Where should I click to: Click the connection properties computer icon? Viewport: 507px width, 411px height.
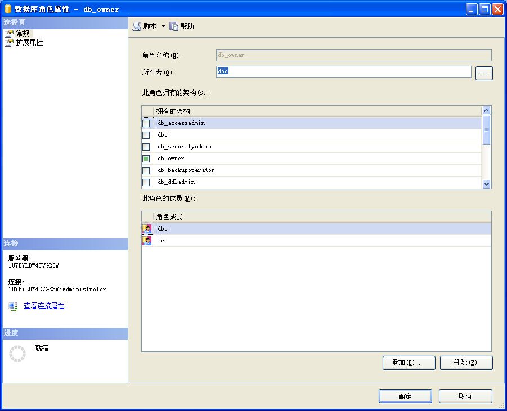pos(14,306)
